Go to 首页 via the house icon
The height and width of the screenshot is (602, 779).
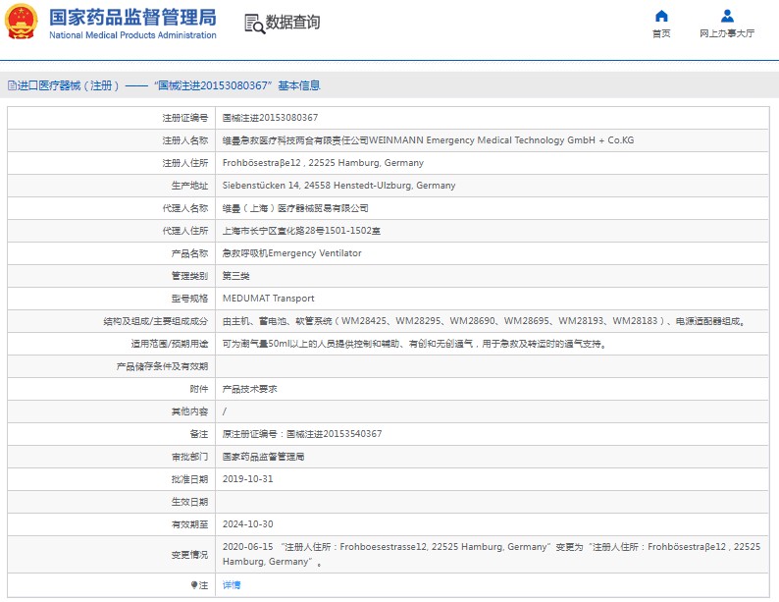pos(661,16)
